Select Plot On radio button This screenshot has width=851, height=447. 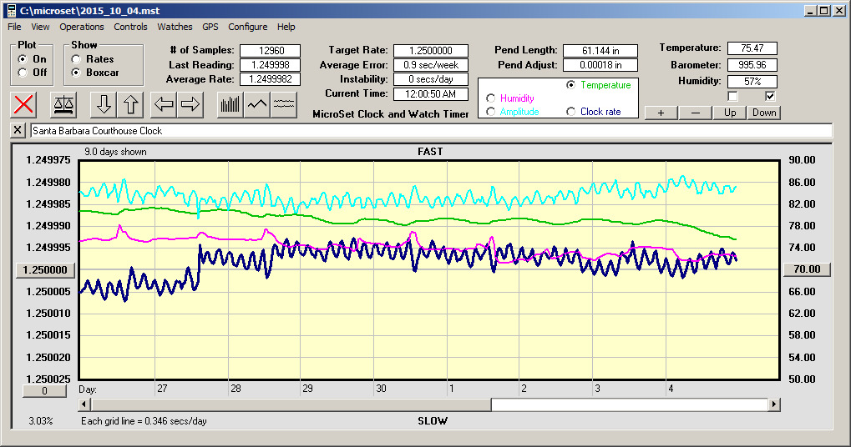click(x=23, y=58)
